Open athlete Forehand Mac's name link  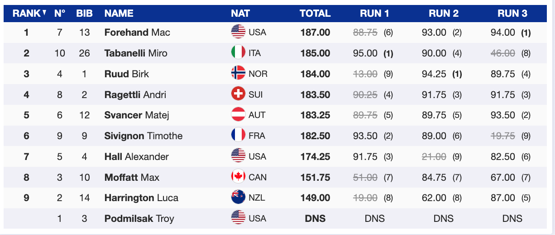click(x=137, y=32)
